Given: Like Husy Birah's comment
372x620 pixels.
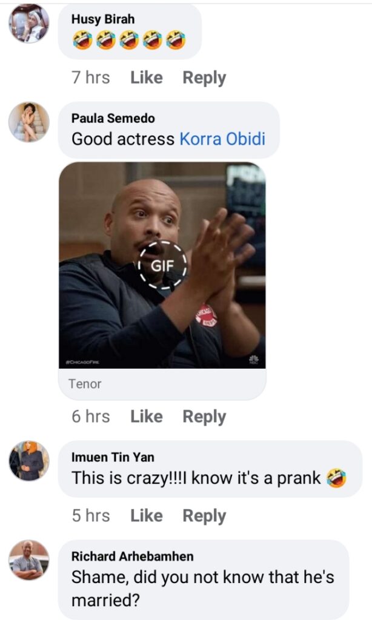Looking at the screenshot, I should point(147,77).
